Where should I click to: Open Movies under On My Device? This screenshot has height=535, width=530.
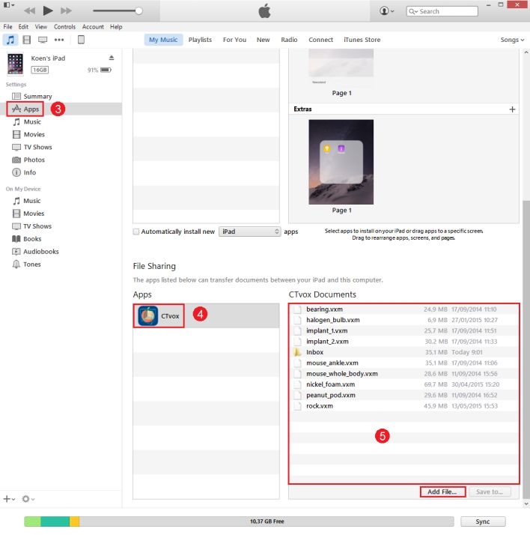click(x=28, y=214)
